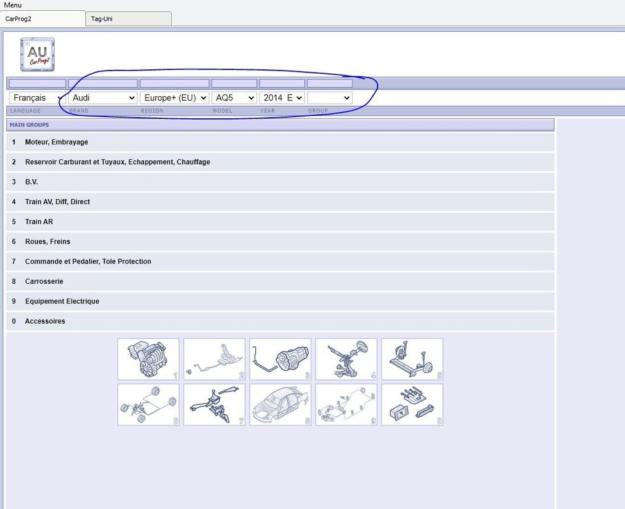The image size is (625, 509).
Task: Select the car body thumbnail icon
Action: [281, 405]
